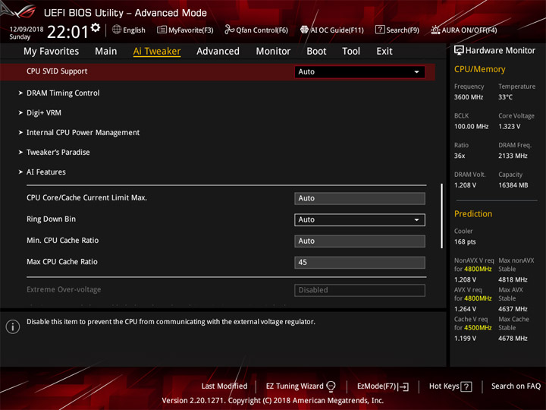This screenshot has width=546, height=410.
Task: Switch to the Main tab
Action: [x=106, y=52]
